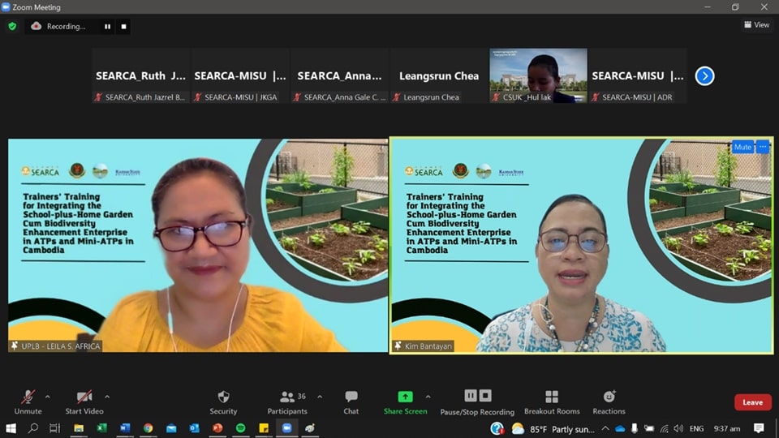Expand video options arrow beside Start Video
The height and width of the screenshot is (438, 779).
[107, 397]
